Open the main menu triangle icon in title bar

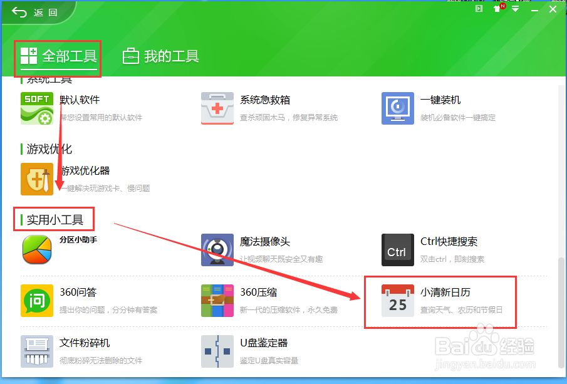tap(515, 9)
